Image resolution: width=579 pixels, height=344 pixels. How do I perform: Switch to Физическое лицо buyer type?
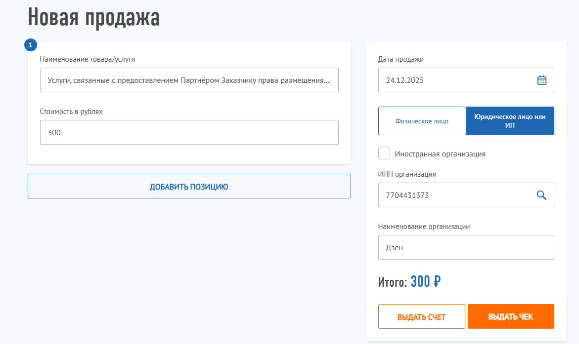pos(422,121)
